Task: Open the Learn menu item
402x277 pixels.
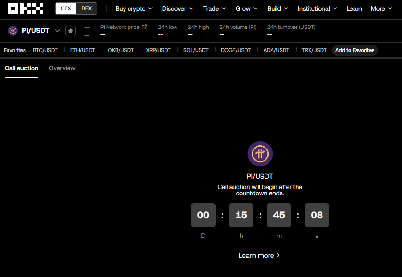Action: (354, 8)
